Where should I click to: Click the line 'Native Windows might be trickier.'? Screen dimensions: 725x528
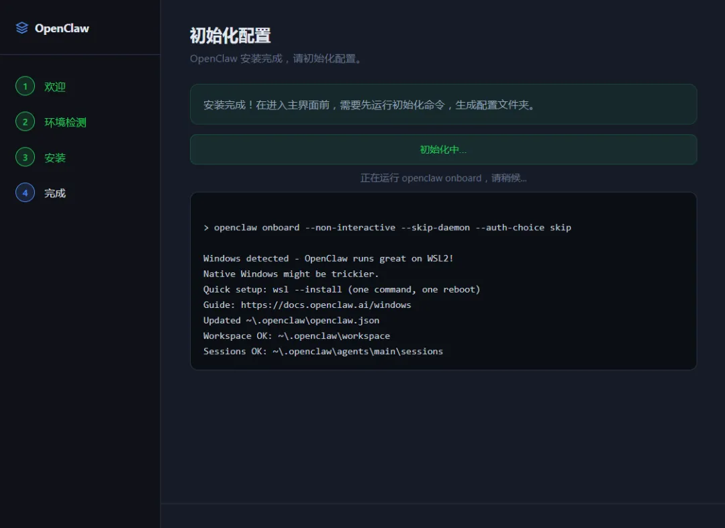[291, 274]
